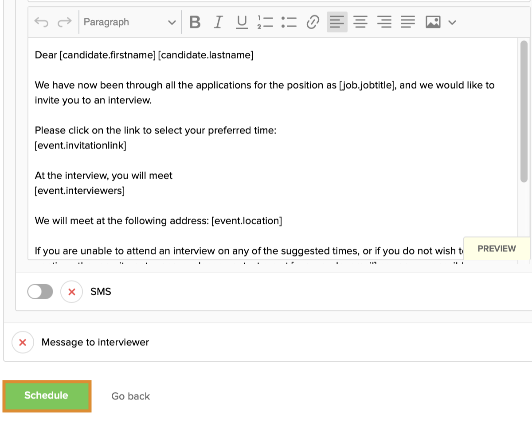Open the Paragraph style dropdown
The image size is (532, 422).
click(129, 22)
